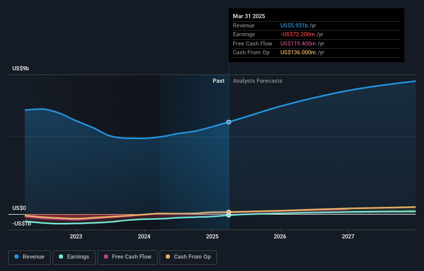Click the Analysts Forecasts label
424x271 pixels.
coord(257,81)
